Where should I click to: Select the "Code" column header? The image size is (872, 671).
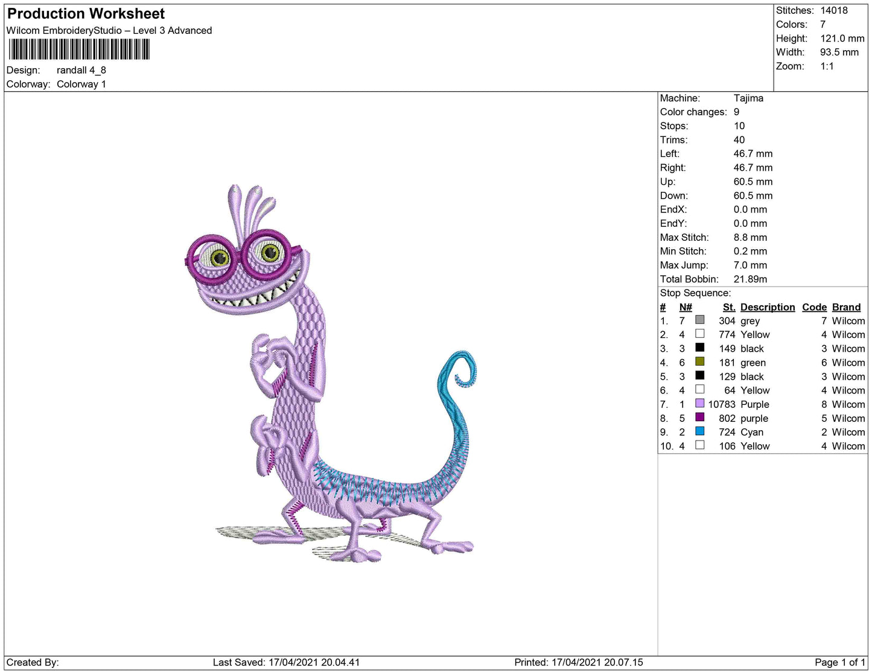point(814,307)
